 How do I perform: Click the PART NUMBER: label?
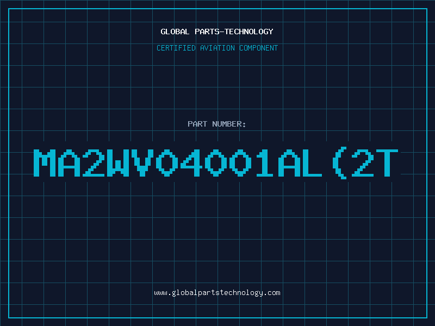click(217, 124)
